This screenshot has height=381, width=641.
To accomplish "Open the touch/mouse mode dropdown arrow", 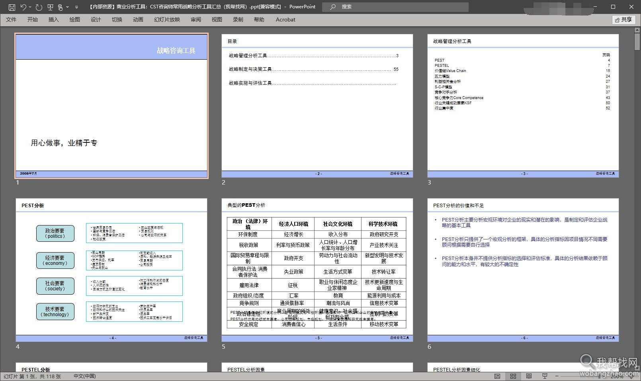I will pyautogui.click(x=67, y=7).
